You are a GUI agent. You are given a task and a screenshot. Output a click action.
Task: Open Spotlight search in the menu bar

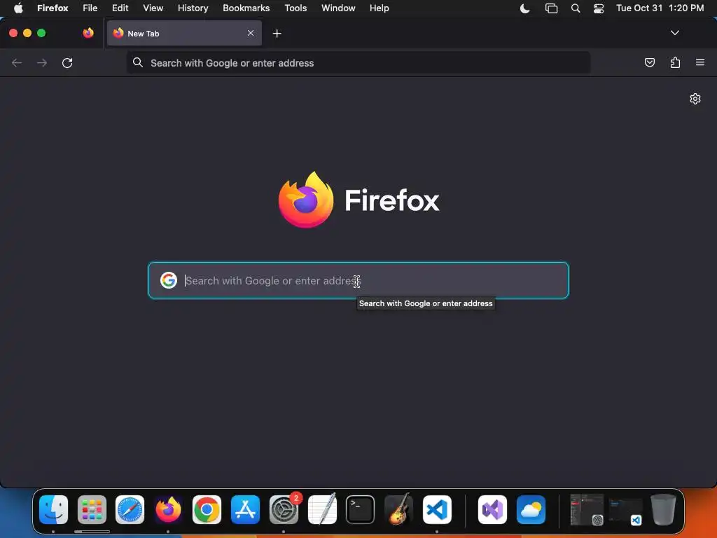coord(576,8)
